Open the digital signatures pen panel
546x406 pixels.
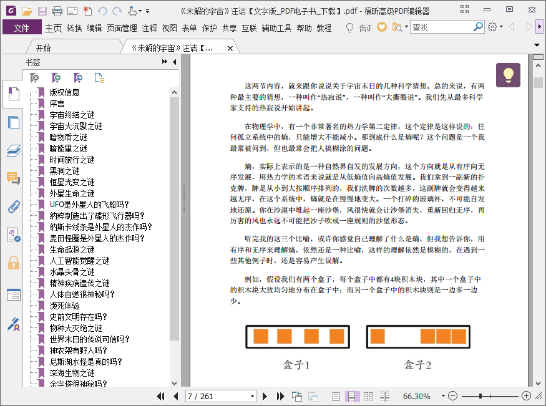[x=14, y=324]
